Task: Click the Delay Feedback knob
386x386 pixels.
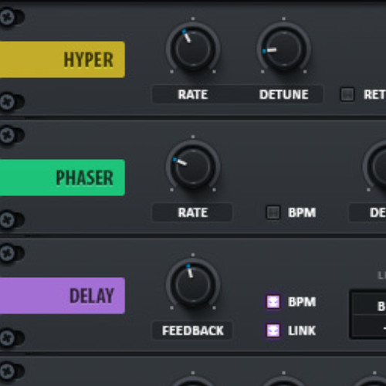Action: [x=193, y=284]
